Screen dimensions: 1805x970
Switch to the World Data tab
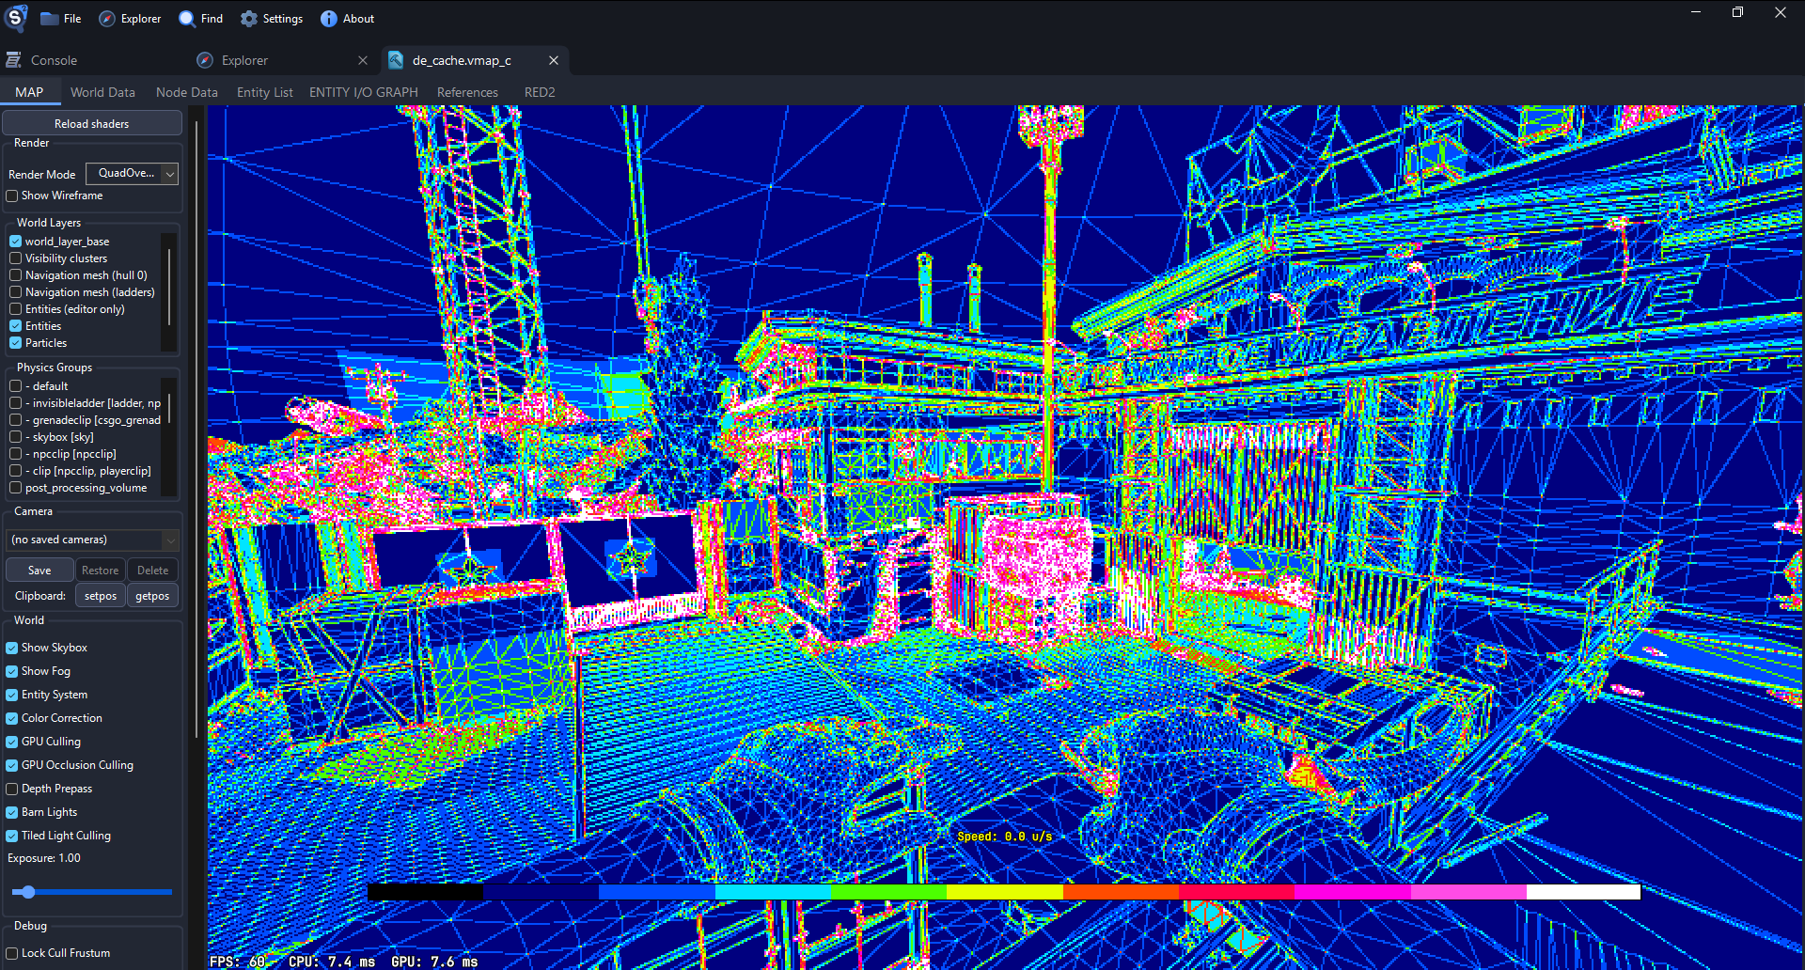tap(102, 92)
